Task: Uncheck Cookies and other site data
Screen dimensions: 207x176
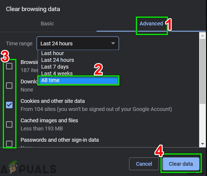Action: click(9, 105)
